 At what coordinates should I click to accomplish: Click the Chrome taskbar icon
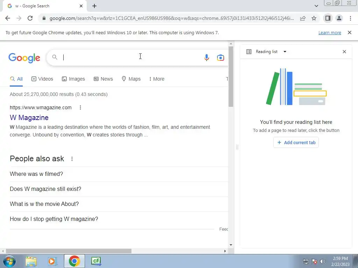[x=74, y=261]
